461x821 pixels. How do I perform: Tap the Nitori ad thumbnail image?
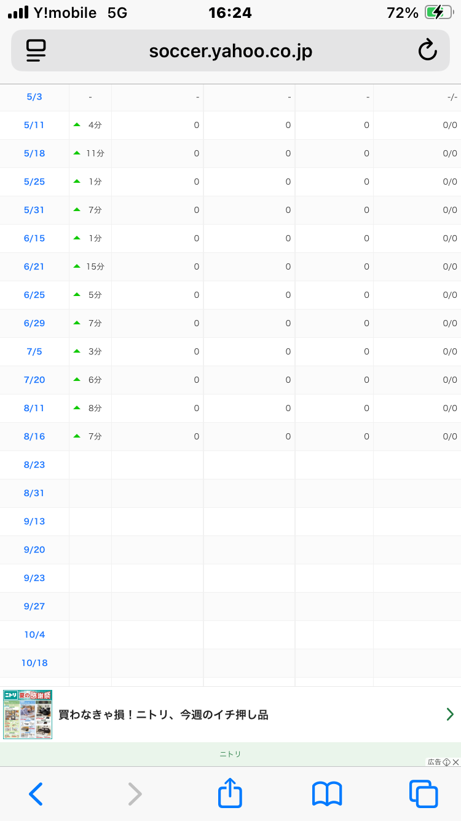(28, 715)
